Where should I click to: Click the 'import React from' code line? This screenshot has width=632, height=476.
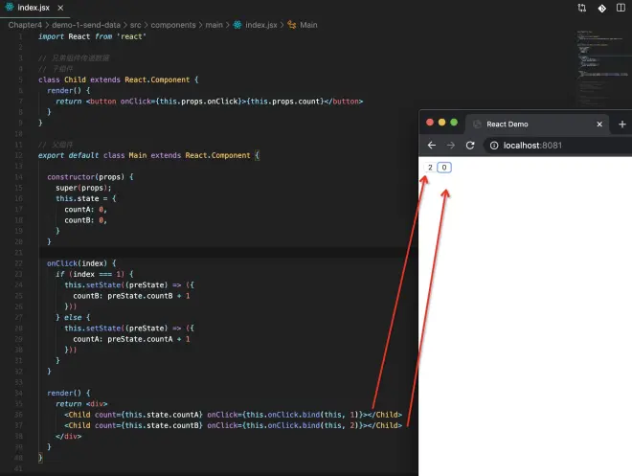click(92, 36)
